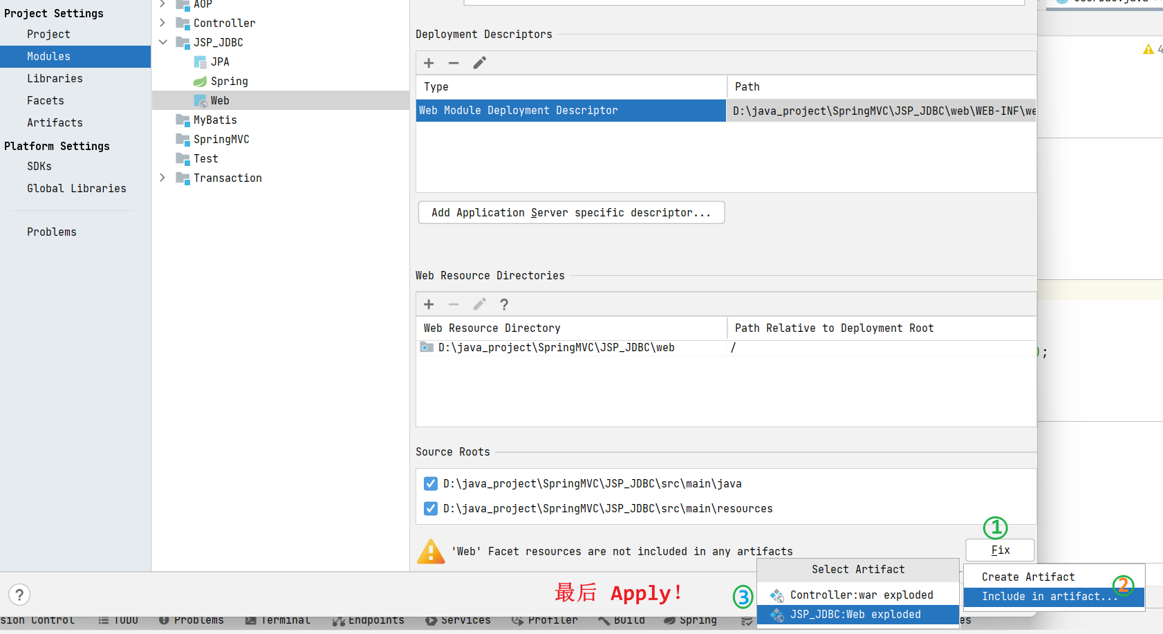Click the MyBatis module folder icon
Viewport: 1163px width, 634px height.
183,120
